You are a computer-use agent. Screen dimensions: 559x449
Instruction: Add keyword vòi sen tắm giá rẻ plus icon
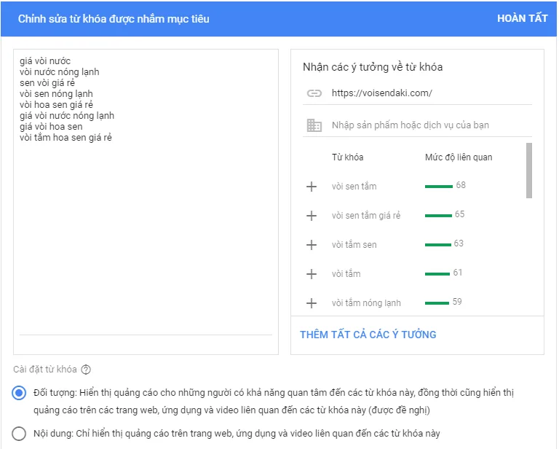click(x=312, y=216)
